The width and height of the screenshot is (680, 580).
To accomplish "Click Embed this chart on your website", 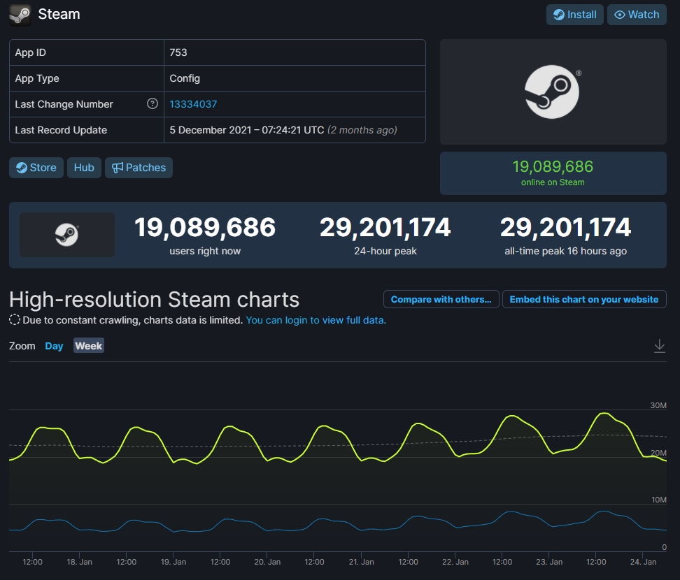I will pos(583,299).
